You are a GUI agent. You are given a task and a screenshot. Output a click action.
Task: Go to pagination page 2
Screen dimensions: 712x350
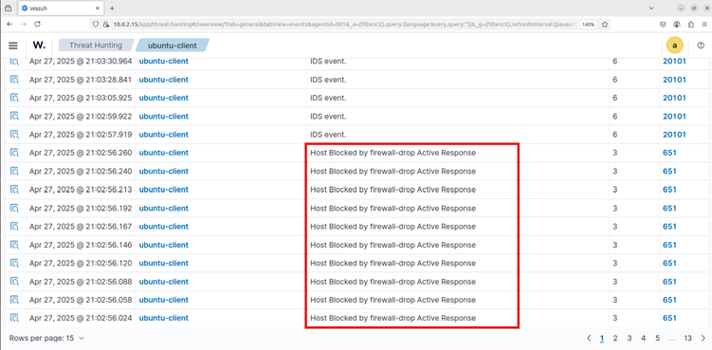[615, 339]
